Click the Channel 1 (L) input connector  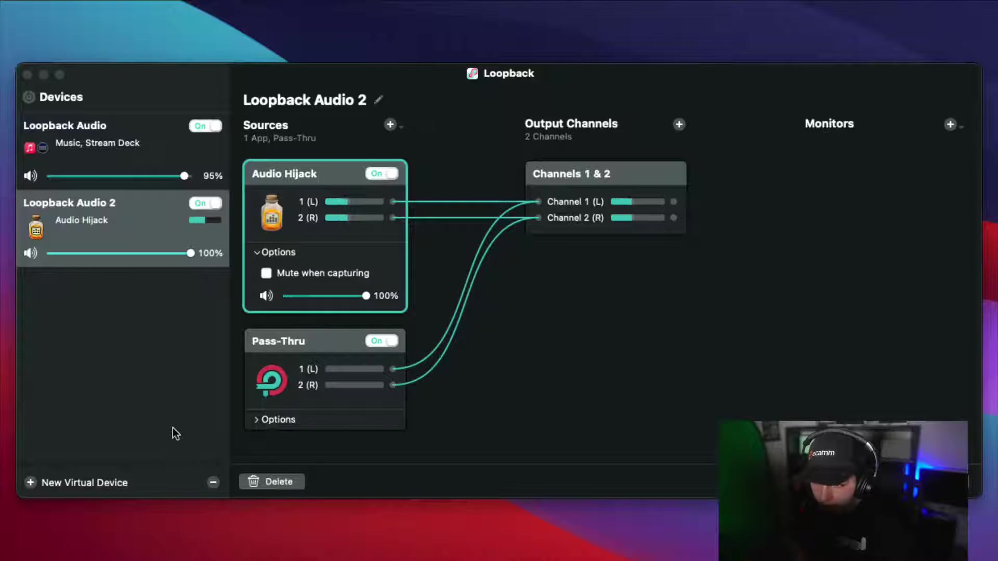pos(538,202)
